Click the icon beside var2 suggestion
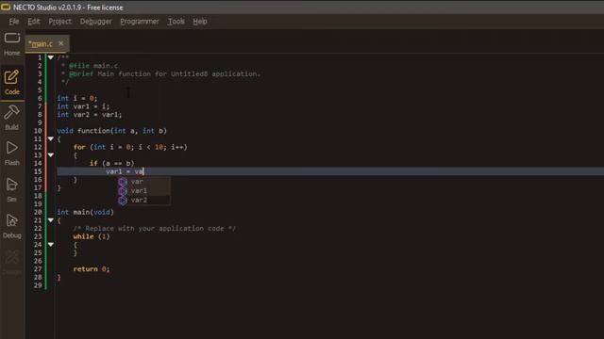Screen dimensions: 604x339 pyautogui.click(x=123, y=200)
